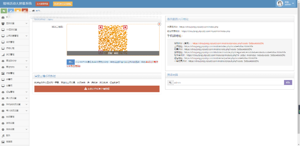This screenshot has width=300, height=146.
Task: Click the orange button in the top header
Action: click(63, 4)
